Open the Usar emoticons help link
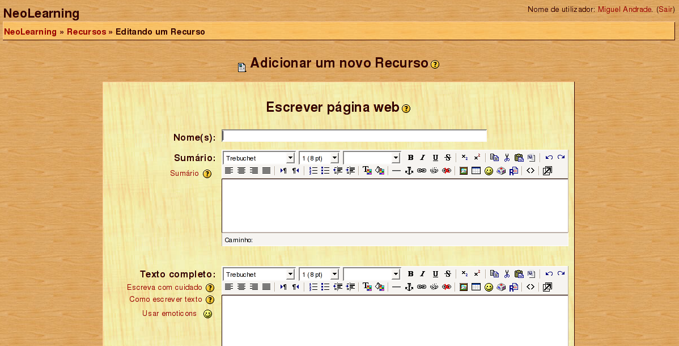Image resolution: width=679 pixels, height=346 pixels. coord(169,314)
